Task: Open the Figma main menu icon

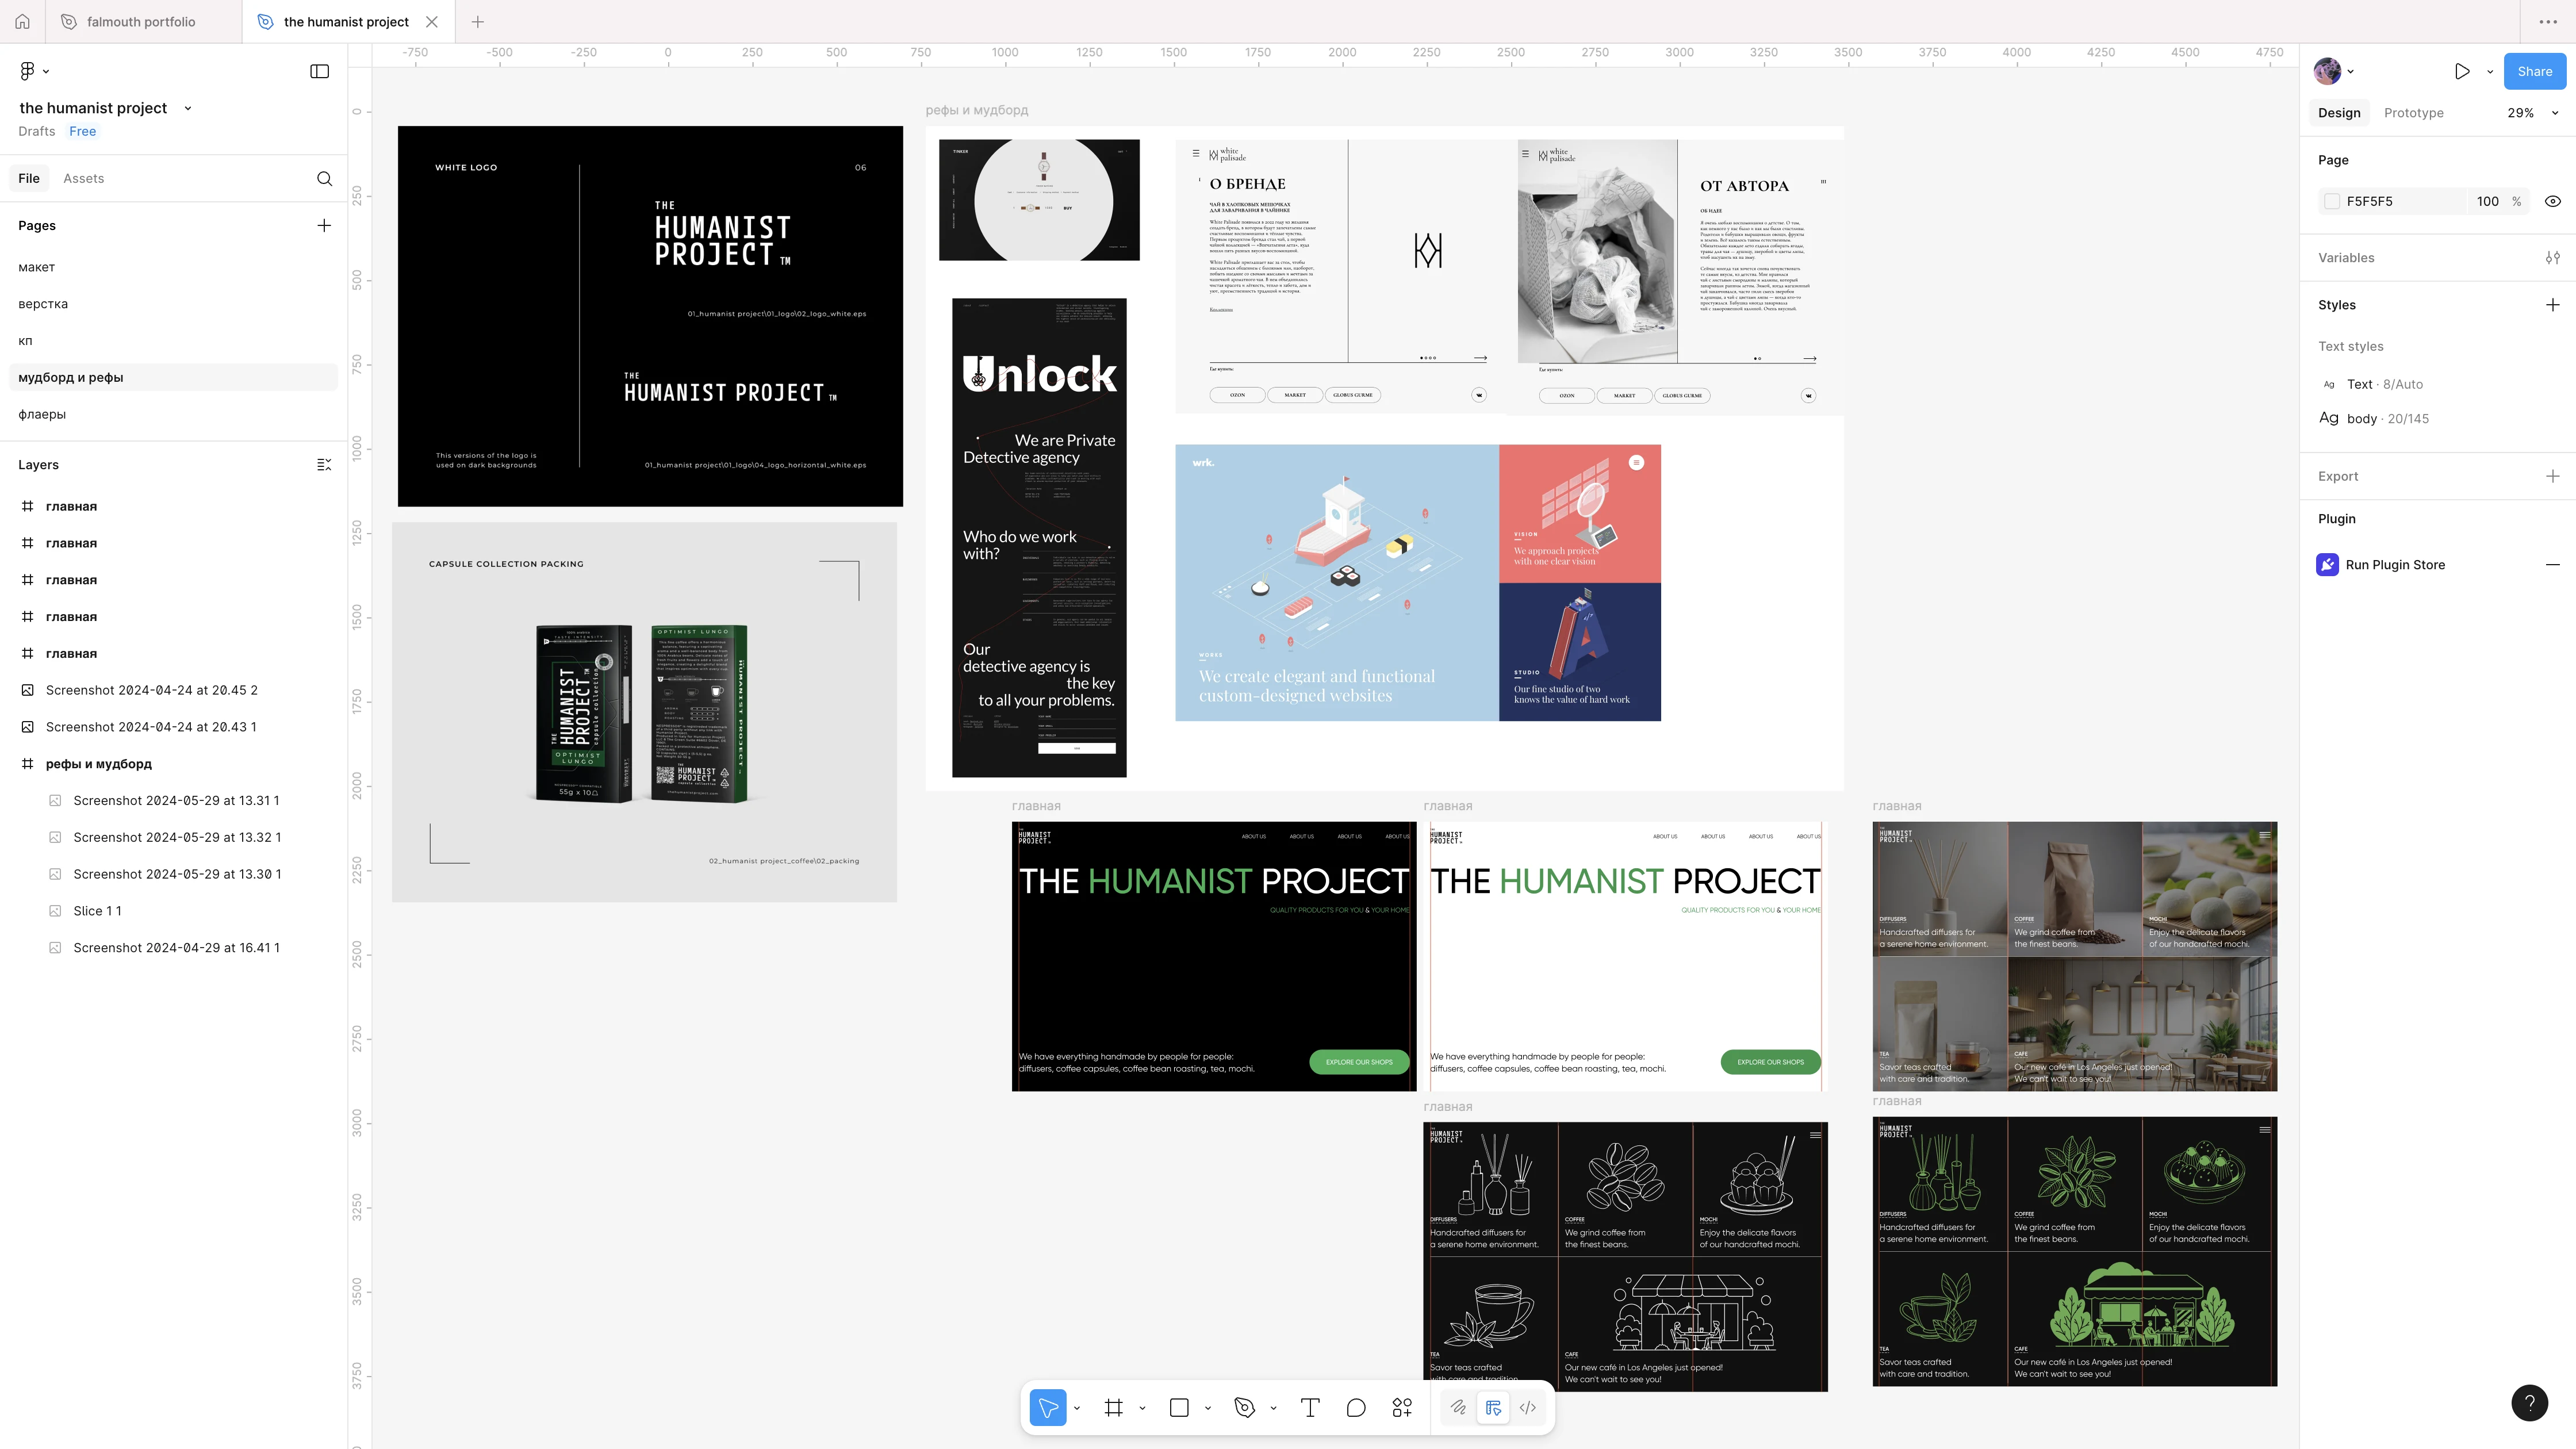Action: coord(27,71)
